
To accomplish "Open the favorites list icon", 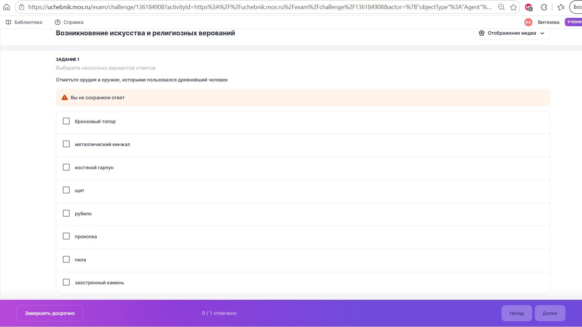I will tap(561, 7).
